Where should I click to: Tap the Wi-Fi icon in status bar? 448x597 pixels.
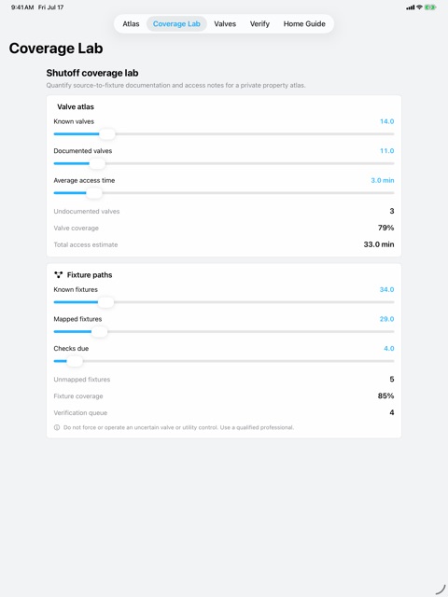419,7
